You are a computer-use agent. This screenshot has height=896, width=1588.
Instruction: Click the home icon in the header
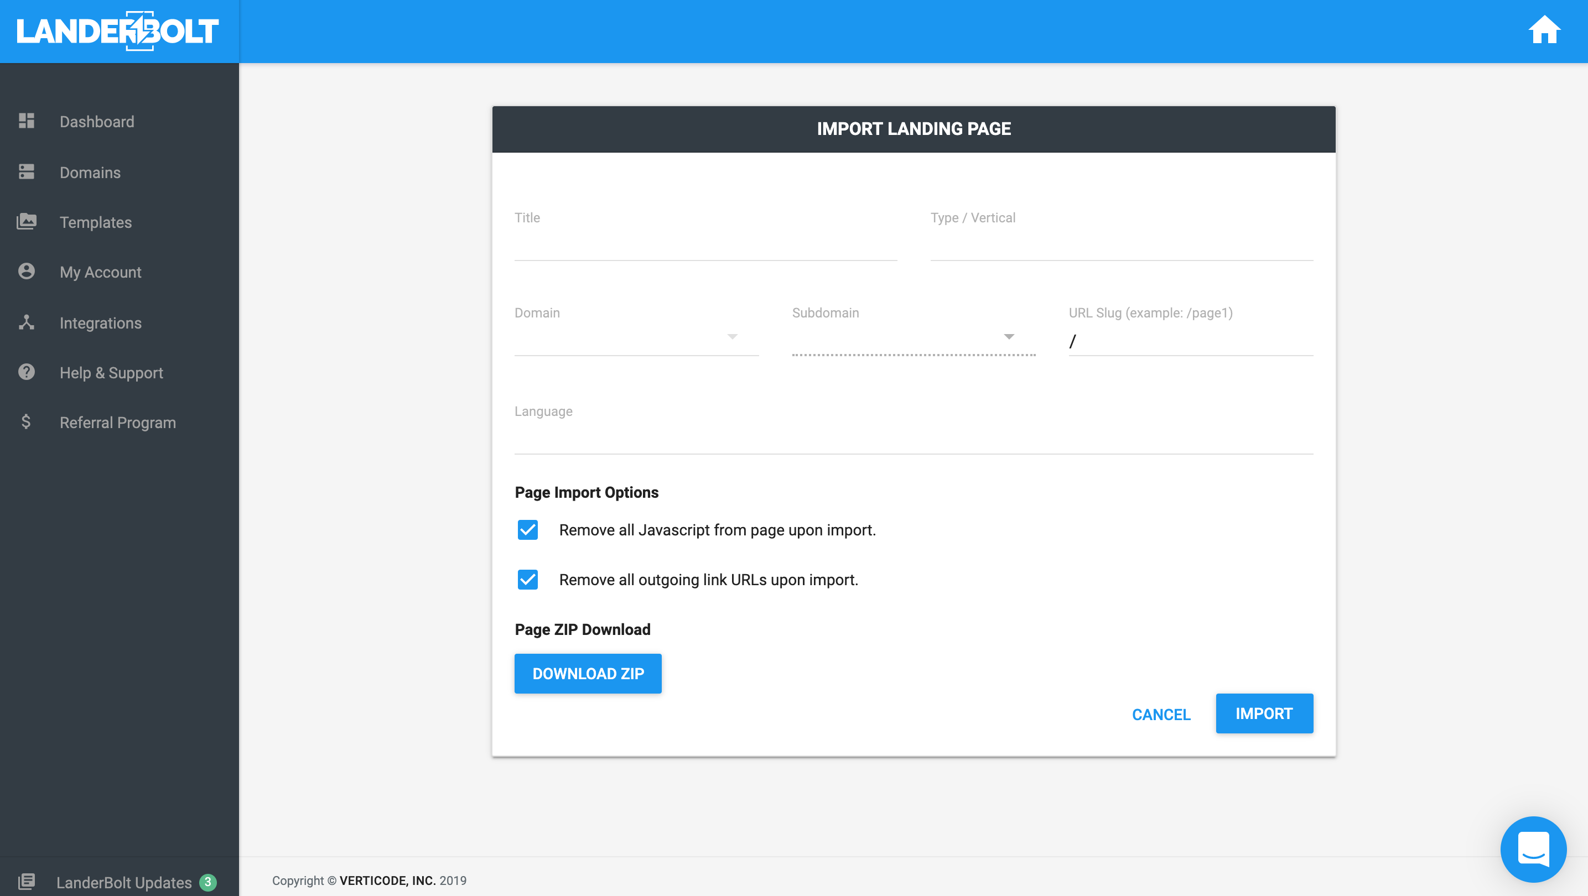(1543, 30)
